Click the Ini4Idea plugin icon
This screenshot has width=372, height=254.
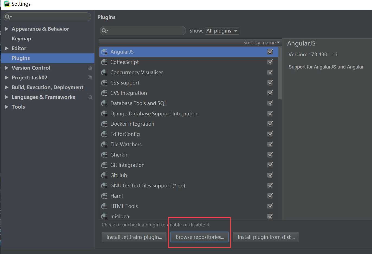tap(104, 216)
